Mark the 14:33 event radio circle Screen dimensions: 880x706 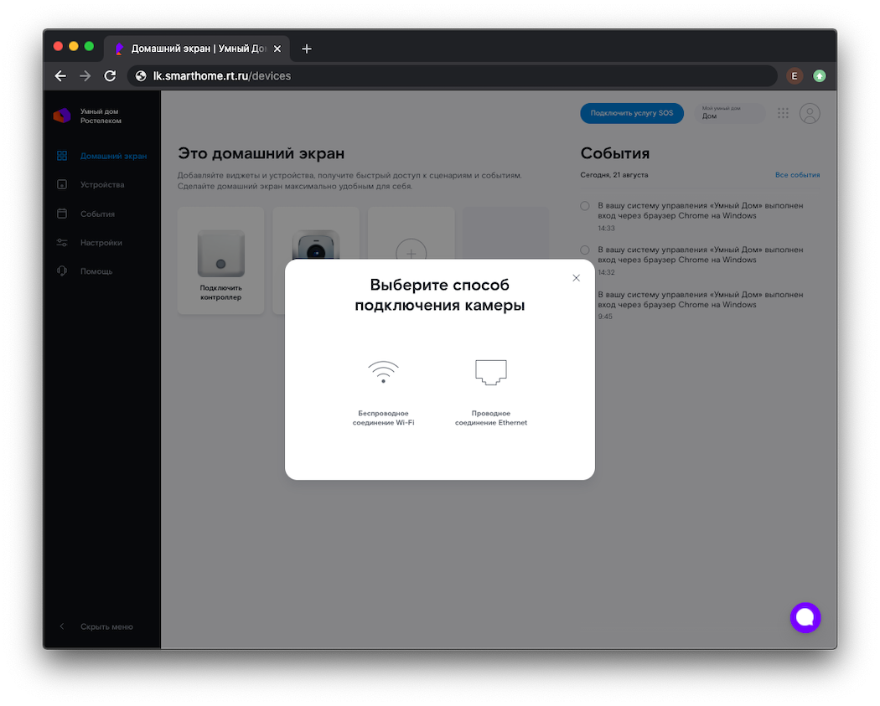tap(585, 205)
